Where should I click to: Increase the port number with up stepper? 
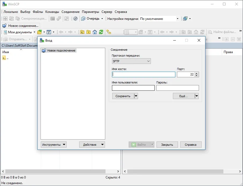pos(197,74)
